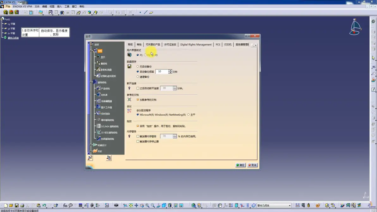The image size is (377, 212).
Task: Click the compass in the 3D viewport
Action: [355, 27]
